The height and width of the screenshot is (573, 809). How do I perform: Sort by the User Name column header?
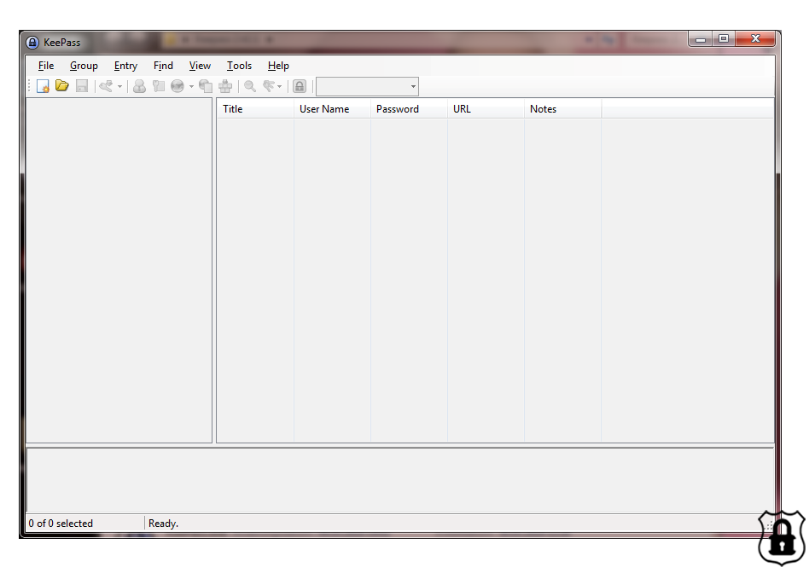coord(332,109)
